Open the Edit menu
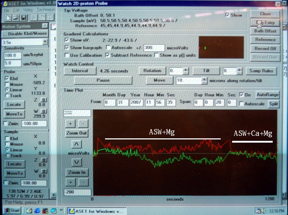This screenshot has width=288, height=215. click(x=16, y=10)
